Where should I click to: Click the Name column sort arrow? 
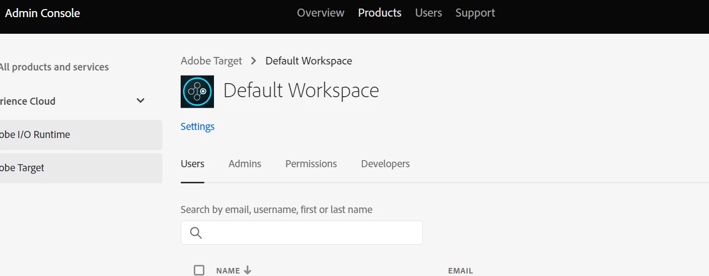tap(247, 270)
